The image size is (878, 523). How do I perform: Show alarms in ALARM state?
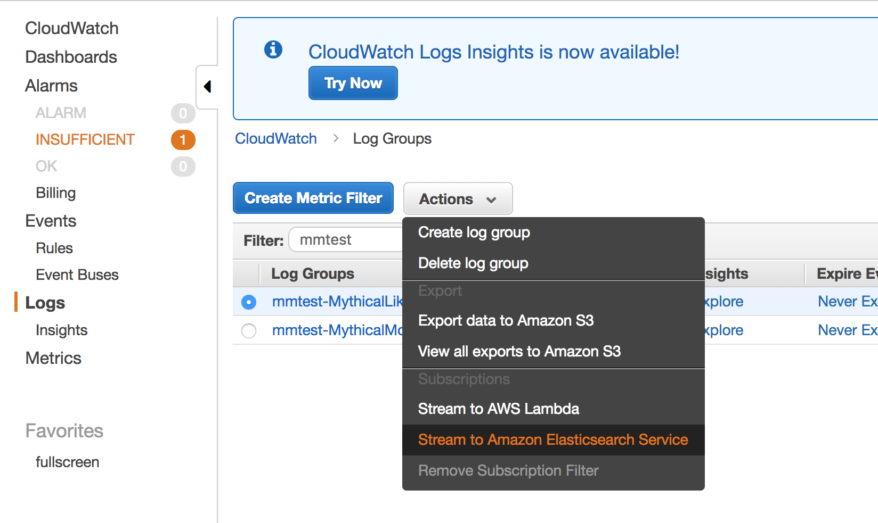61,113
